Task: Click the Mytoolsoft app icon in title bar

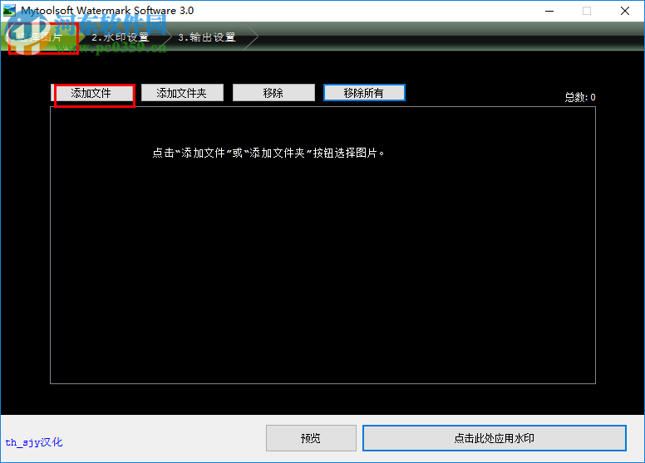Action: click(x=9, y=11)
